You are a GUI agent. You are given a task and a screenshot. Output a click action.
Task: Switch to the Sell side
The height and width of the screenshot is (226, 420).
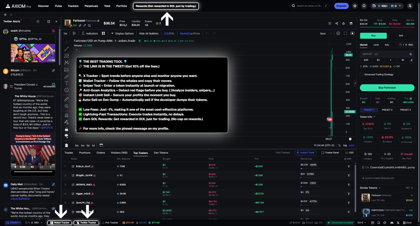401,36
